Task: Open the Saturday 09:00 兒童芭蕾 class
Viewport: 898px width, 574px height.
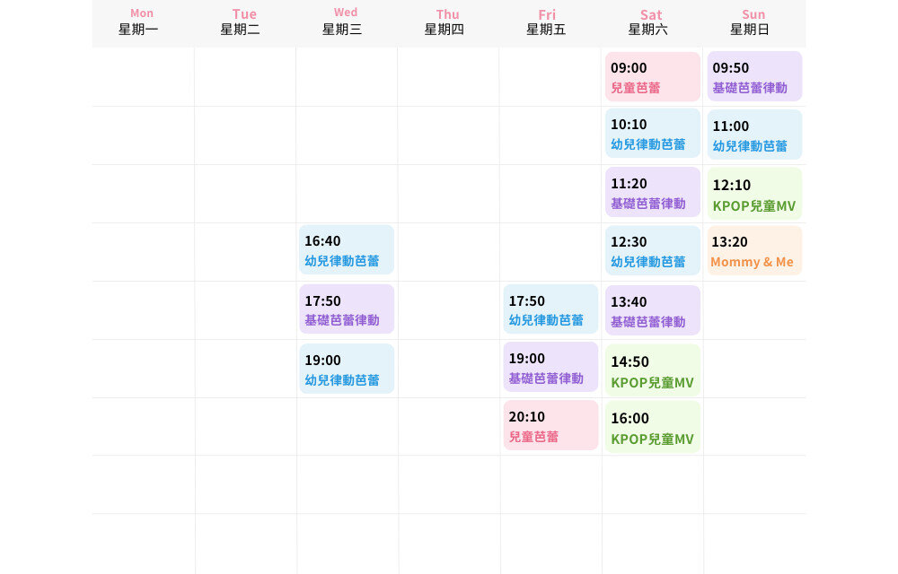Action: [x=653, y=77]
